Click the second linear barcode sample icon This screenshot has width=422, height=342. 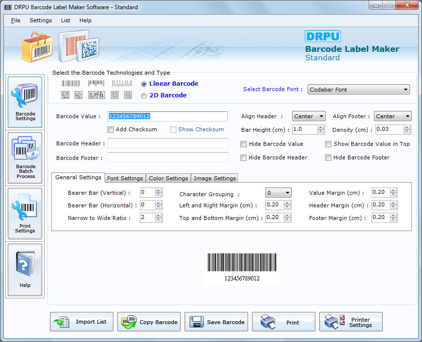point(96,83)
